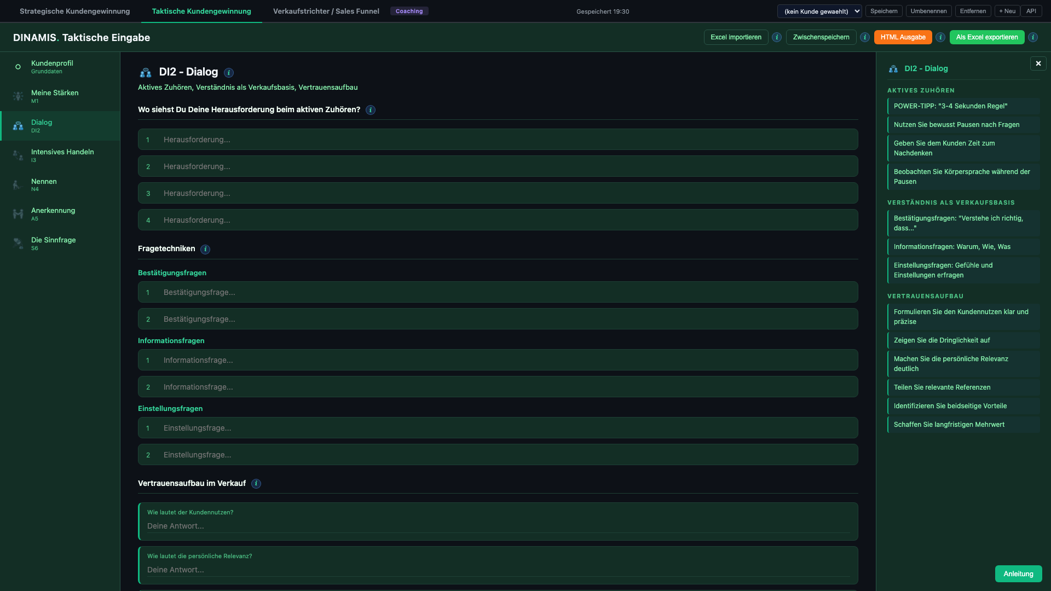Click the Anerkennung handshake icon in sidebar
The height and width of the screenshot is (591, 1051).
click(18, 214)
